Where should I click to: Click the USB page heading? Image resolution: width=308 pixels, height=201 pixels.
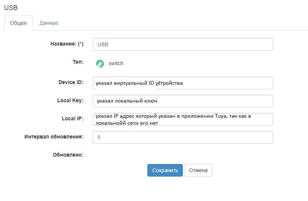tap(11, 7)
